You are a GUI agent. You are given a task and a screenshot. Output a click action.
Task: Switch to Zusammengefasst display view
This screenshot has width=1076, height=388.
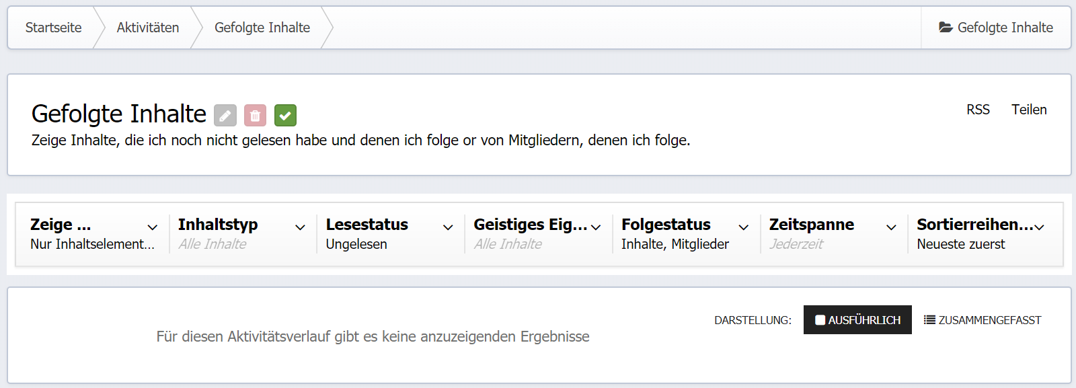click(x=983, y=320)
